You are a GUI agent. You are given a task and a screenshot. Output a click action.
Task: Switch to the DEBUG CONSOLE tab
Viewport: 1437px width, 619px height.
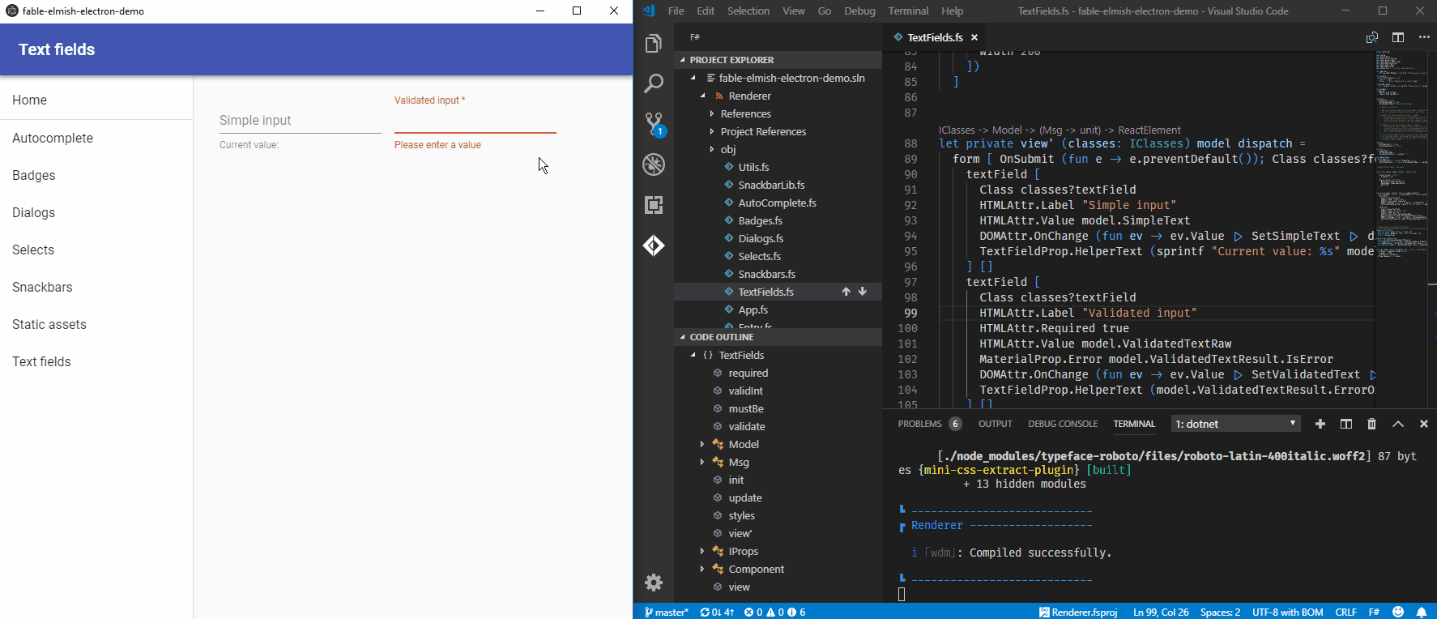pyautogui.click(x=1063, y=424)
